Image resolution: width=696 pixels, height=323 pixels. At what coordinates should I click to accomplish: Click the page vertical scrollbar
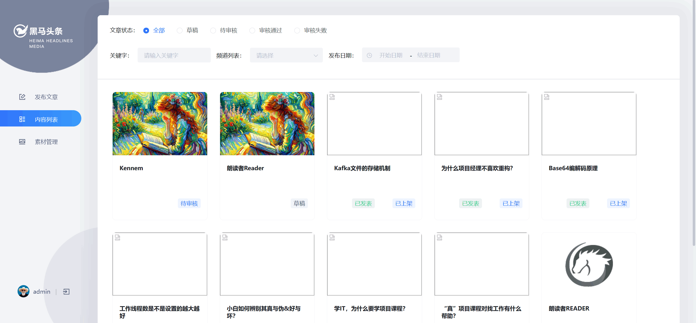point(694,122)
